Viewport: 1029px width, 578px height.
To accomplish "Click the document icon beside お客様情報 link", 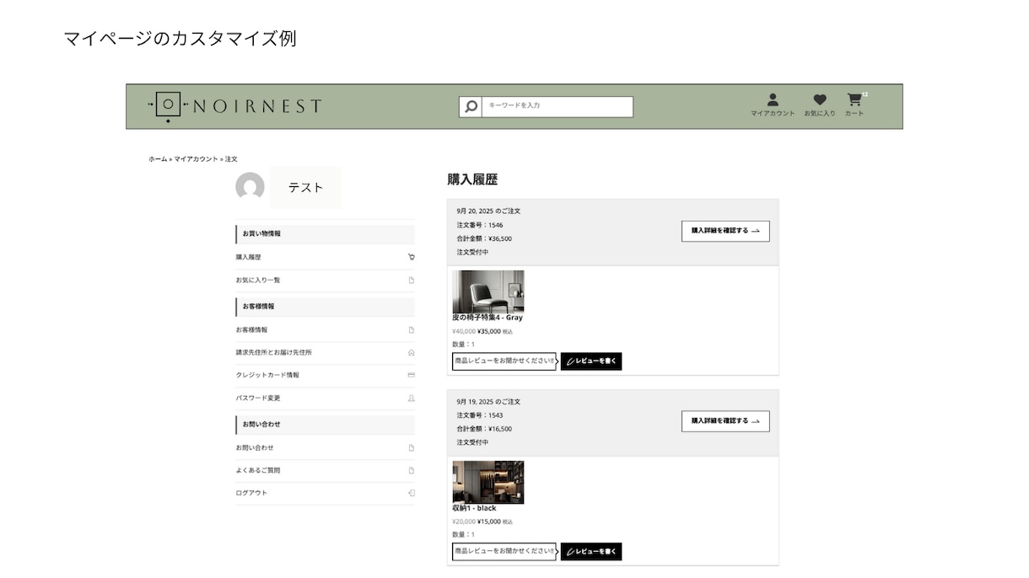I will tap(412, 329).
